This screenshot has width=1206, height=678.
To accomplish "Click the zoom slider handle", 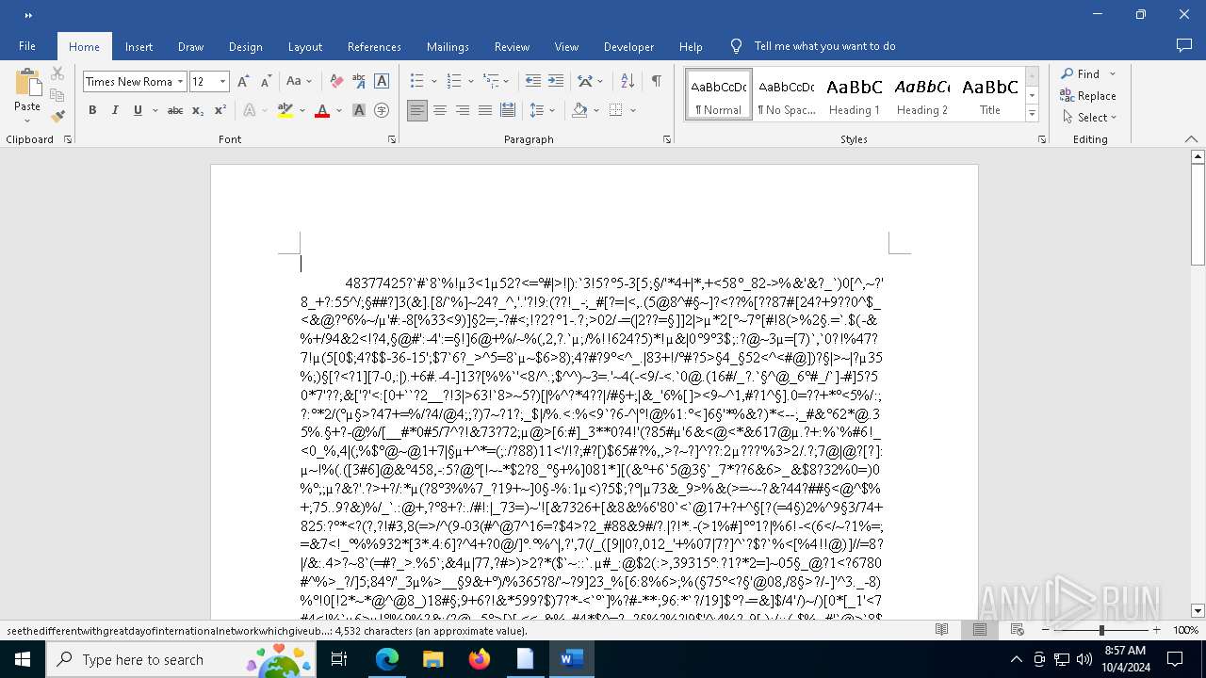I will [x=1101, y=630].
